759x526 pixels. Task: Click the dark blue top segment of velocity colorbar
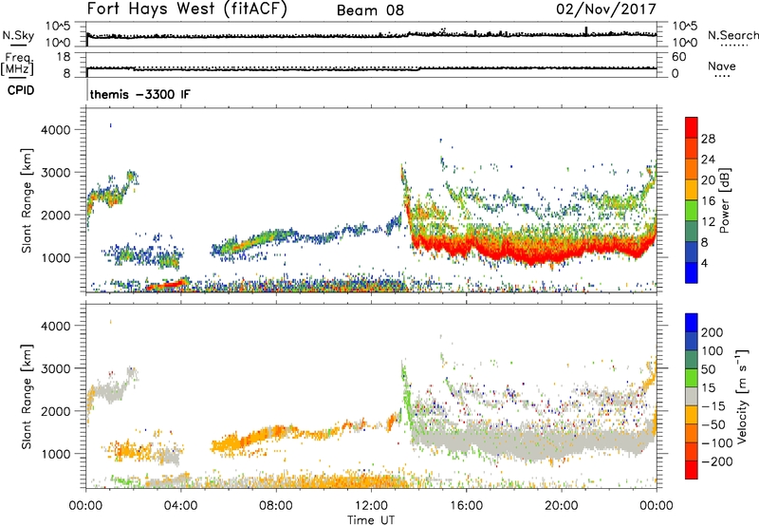click(x=692, y=323)
